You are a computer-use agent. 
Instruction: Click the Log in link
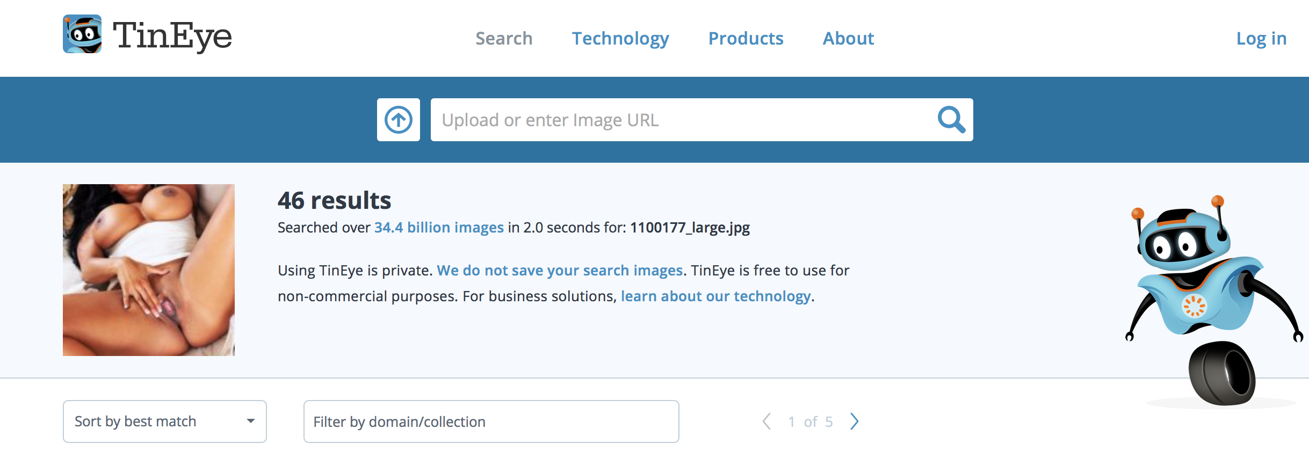point(1261,39)
